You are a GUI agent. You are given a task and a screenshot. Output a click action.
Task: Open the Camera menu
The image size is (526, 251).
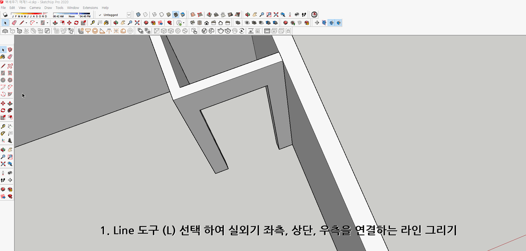point(35,8)
